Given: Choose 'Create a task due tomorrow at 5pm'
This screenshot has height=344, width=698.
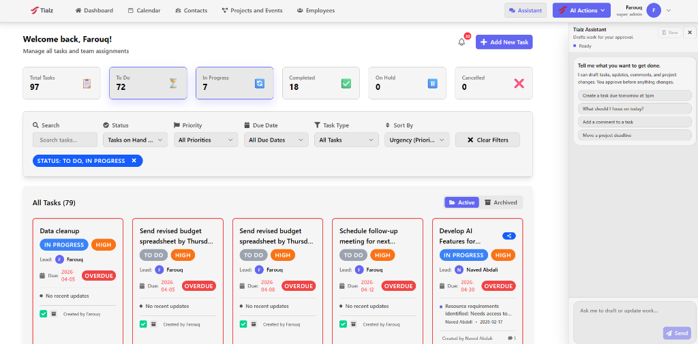Looking at the screenshot, I should [635, 95].
